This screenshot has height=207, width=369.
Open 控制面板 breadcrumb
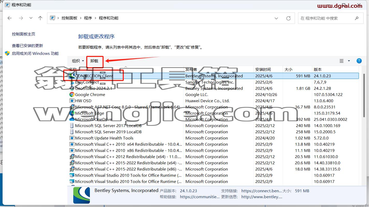(x=69, y=18)
